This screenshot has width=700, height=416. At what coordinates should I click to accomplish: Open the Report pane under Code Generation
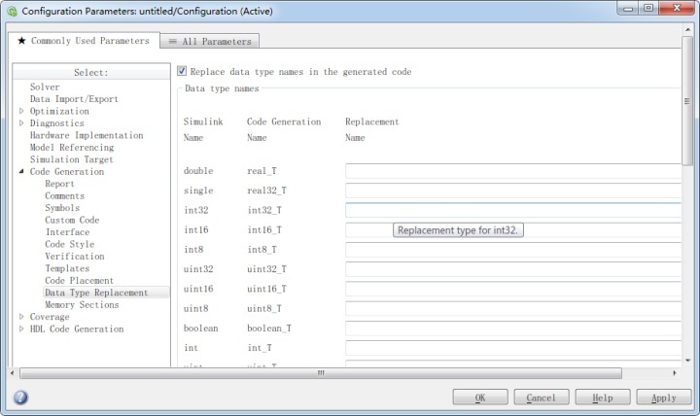tap(59, 184)
